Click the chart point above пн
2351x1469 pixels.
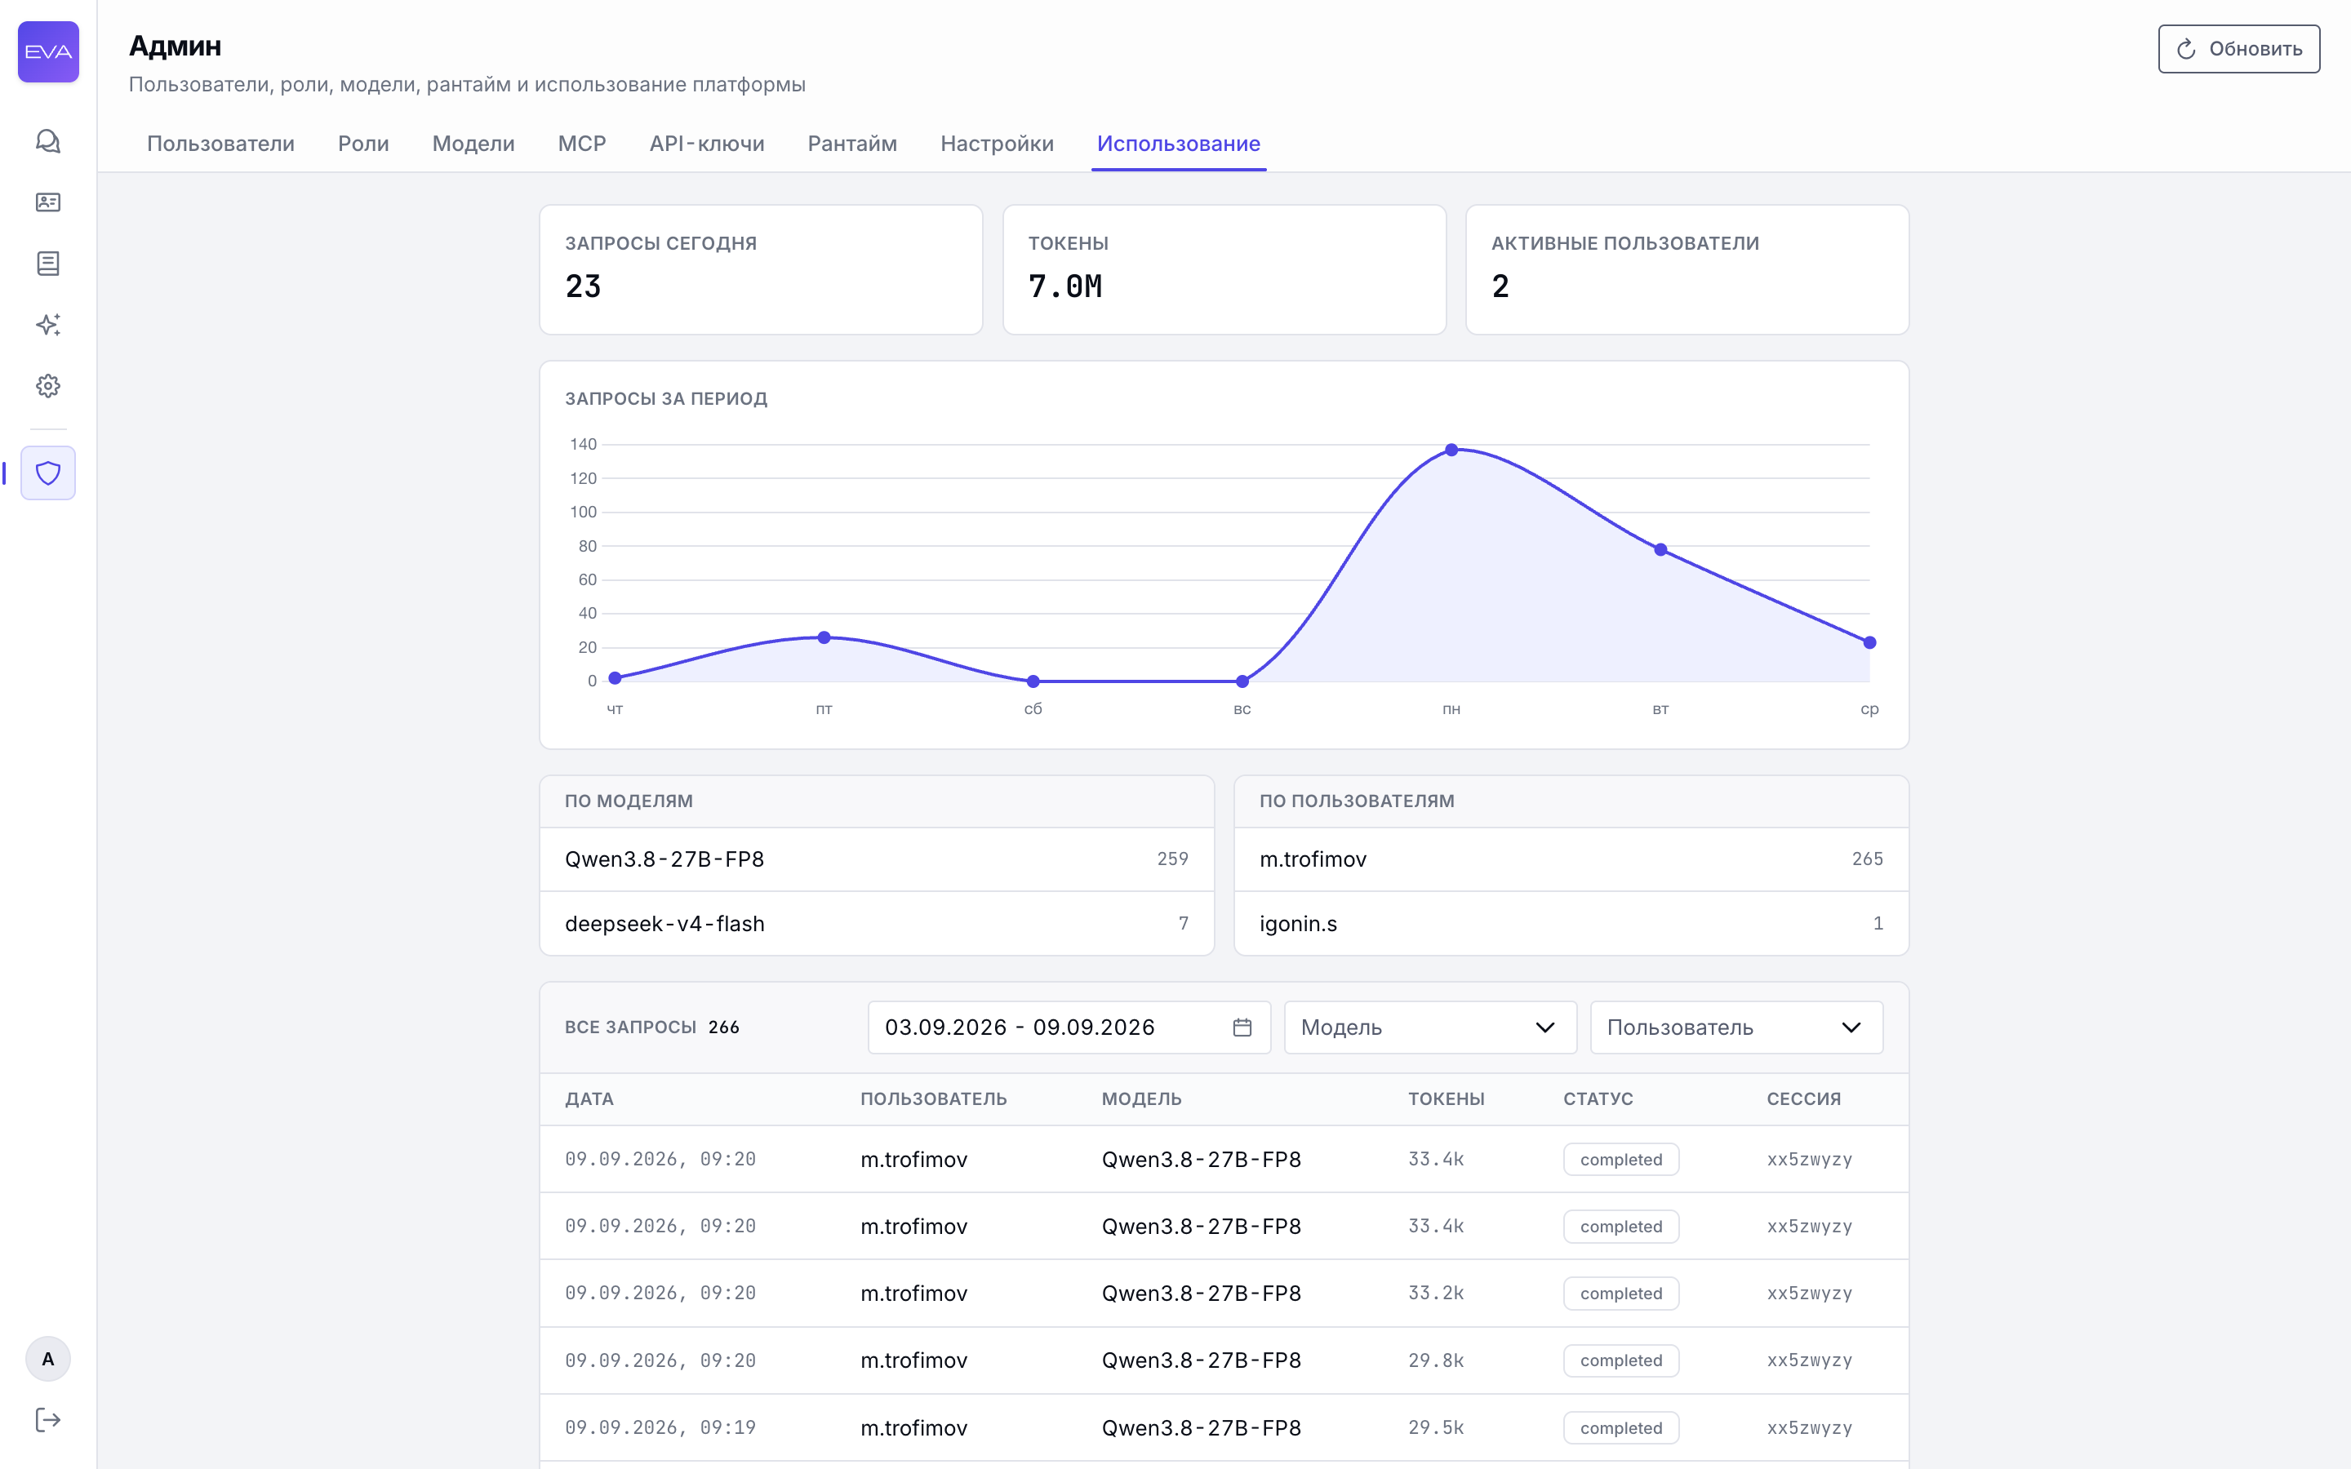1451,450
